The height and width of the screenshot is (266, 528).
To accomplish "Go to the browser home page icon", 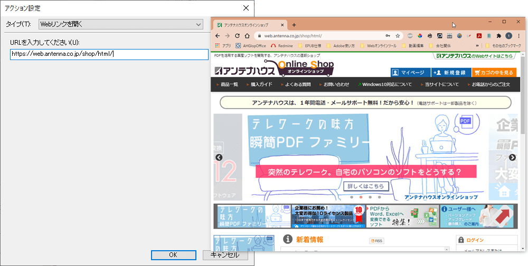I will click(x=247, y=36).
